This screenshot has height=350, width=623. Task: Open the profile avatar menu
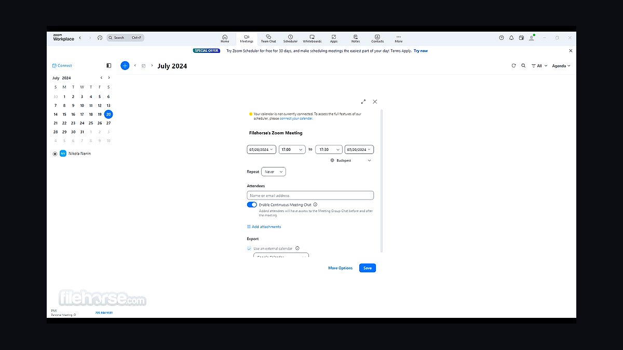point(532,38)
